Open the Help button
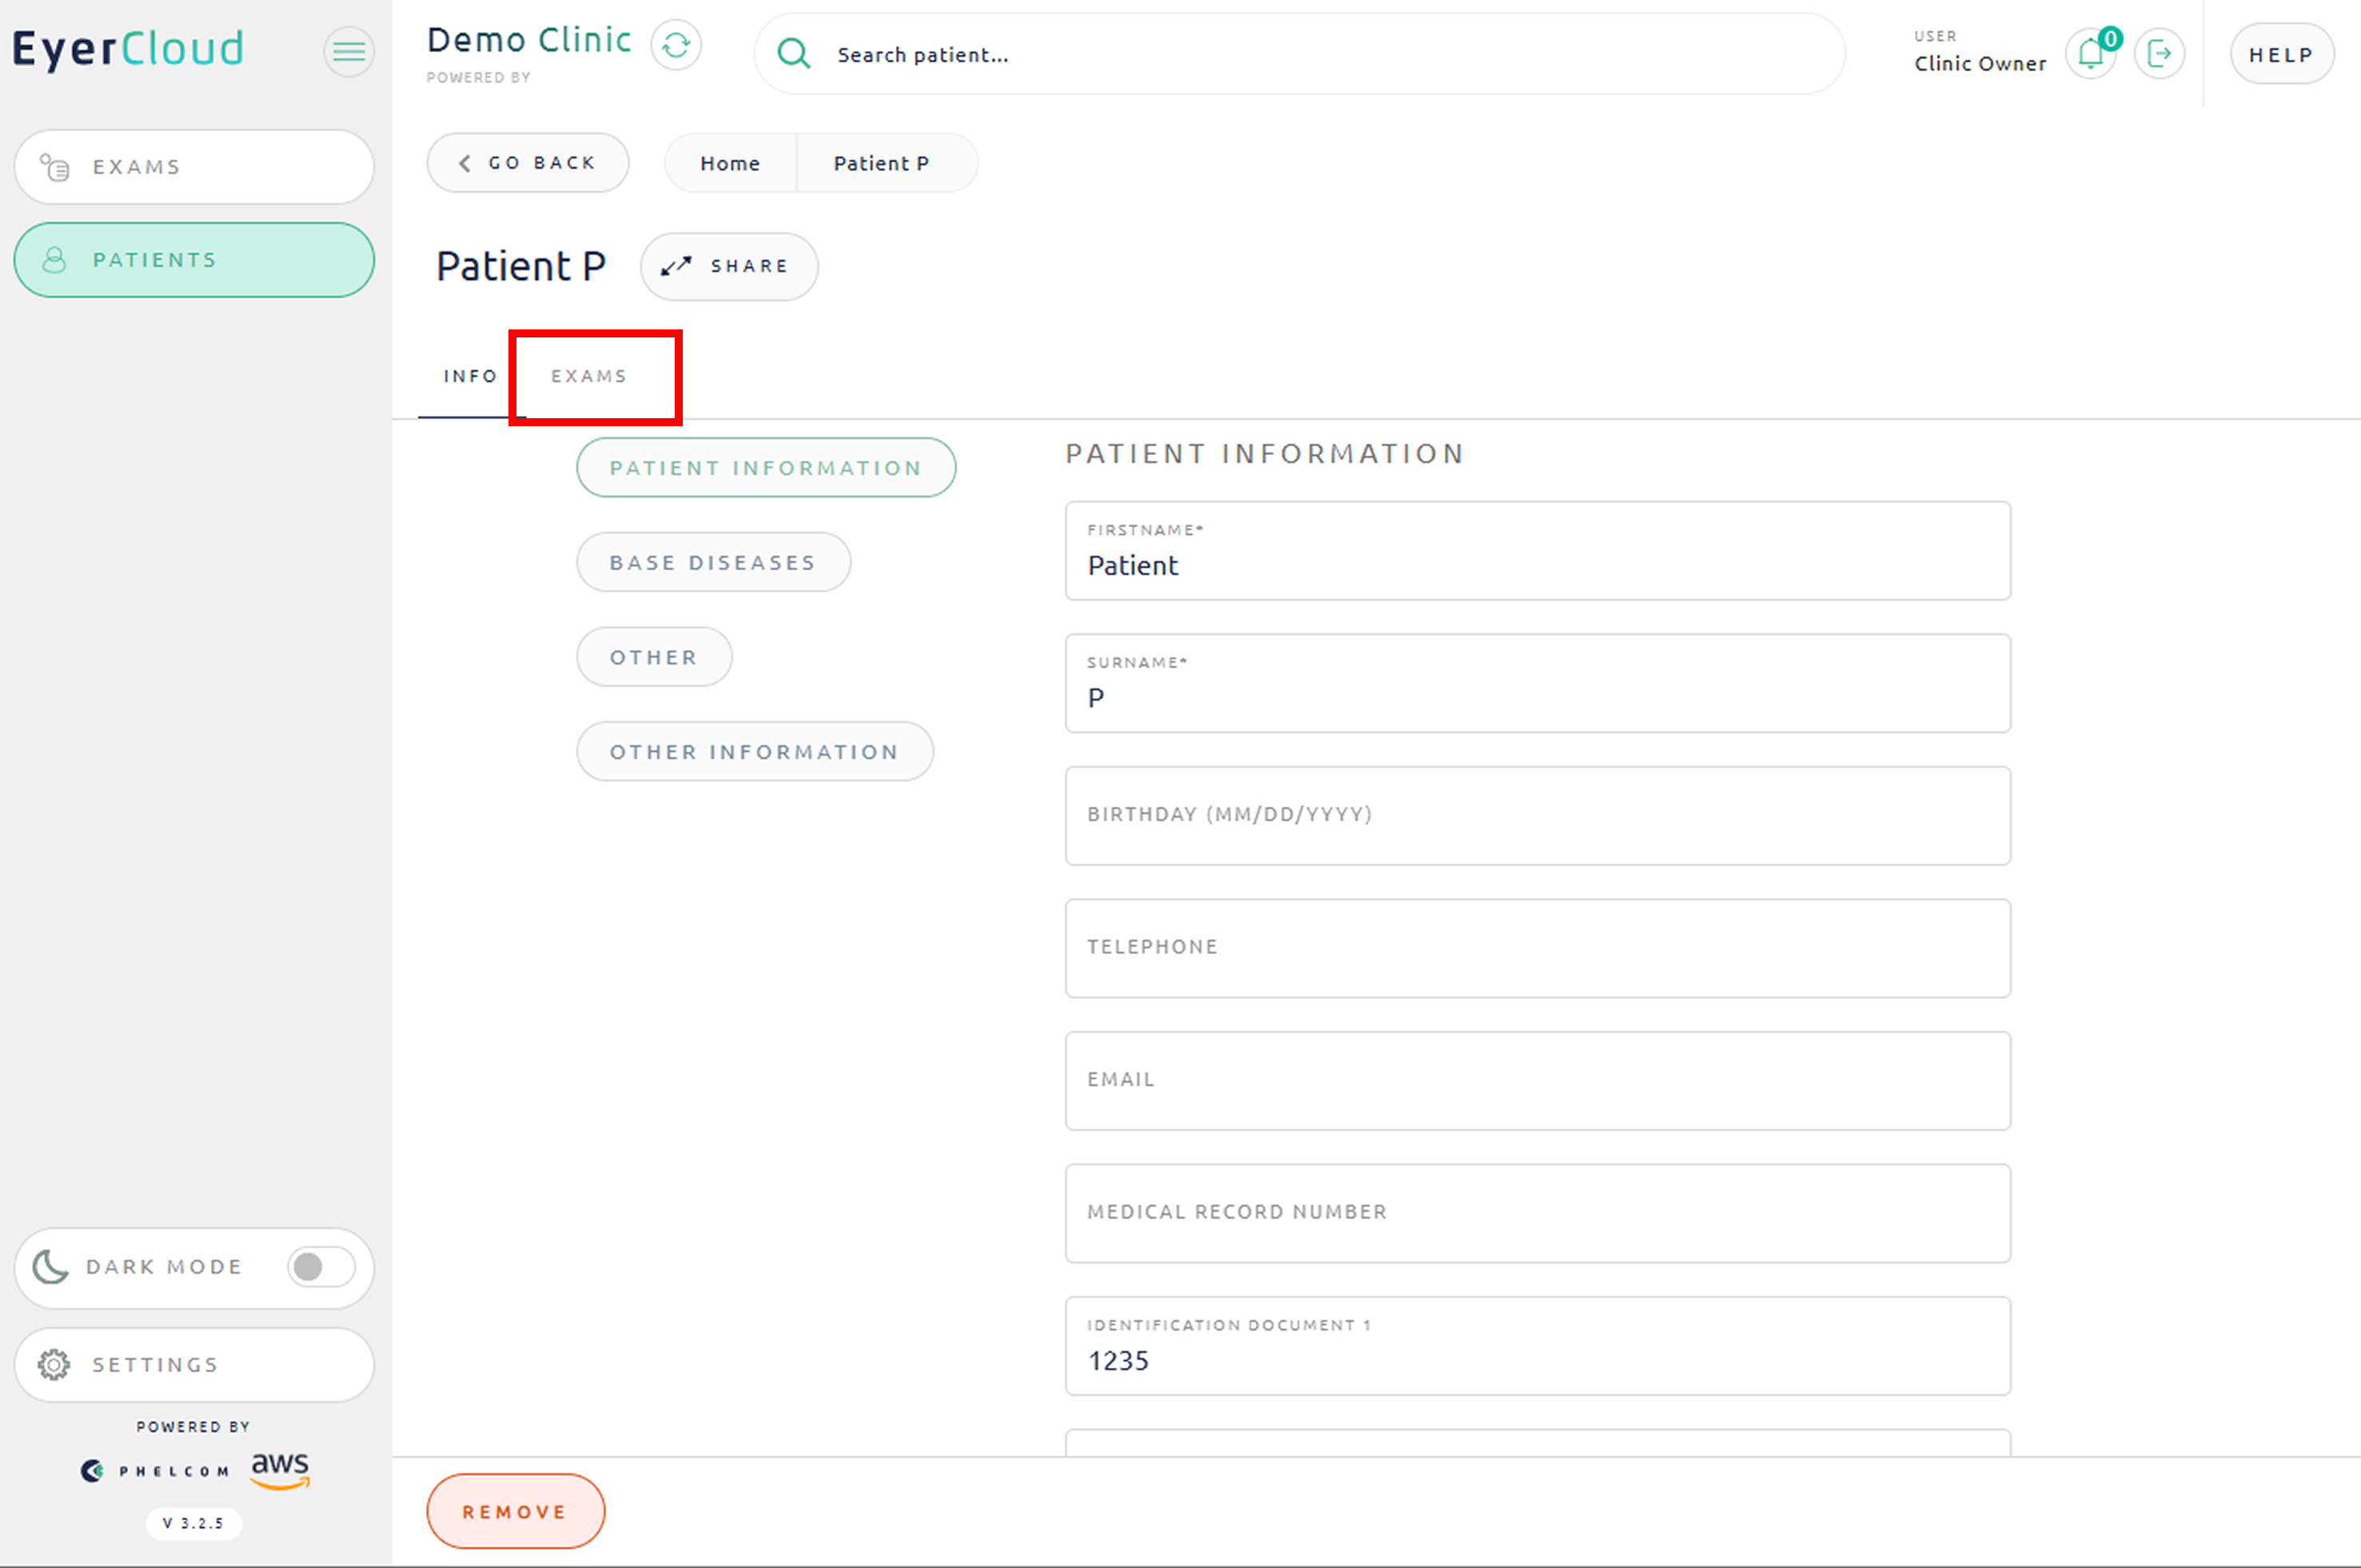Screen dimensions: 2361x1568 pyautogui.click(x=2281, y=55)
